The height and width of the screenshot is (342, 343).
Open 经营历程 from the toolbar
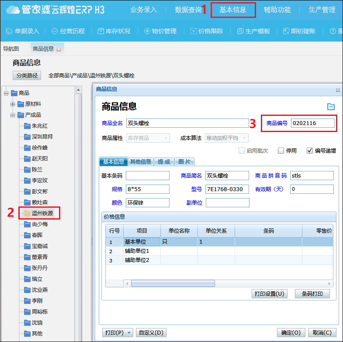click(x=55, y=31)
